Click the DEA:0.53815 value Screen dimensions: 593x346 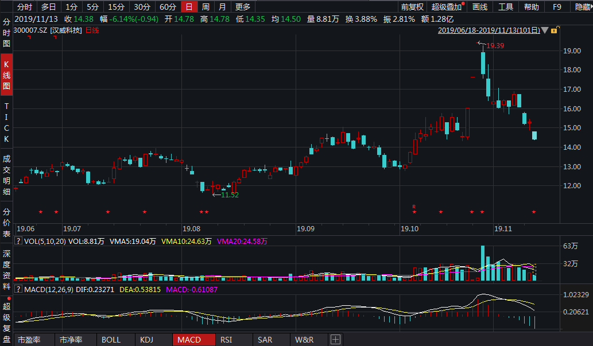coord(140,290)
